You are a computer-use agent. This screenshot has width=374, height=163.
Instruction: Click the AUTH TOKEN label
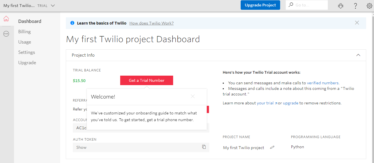tap(85, 139)
